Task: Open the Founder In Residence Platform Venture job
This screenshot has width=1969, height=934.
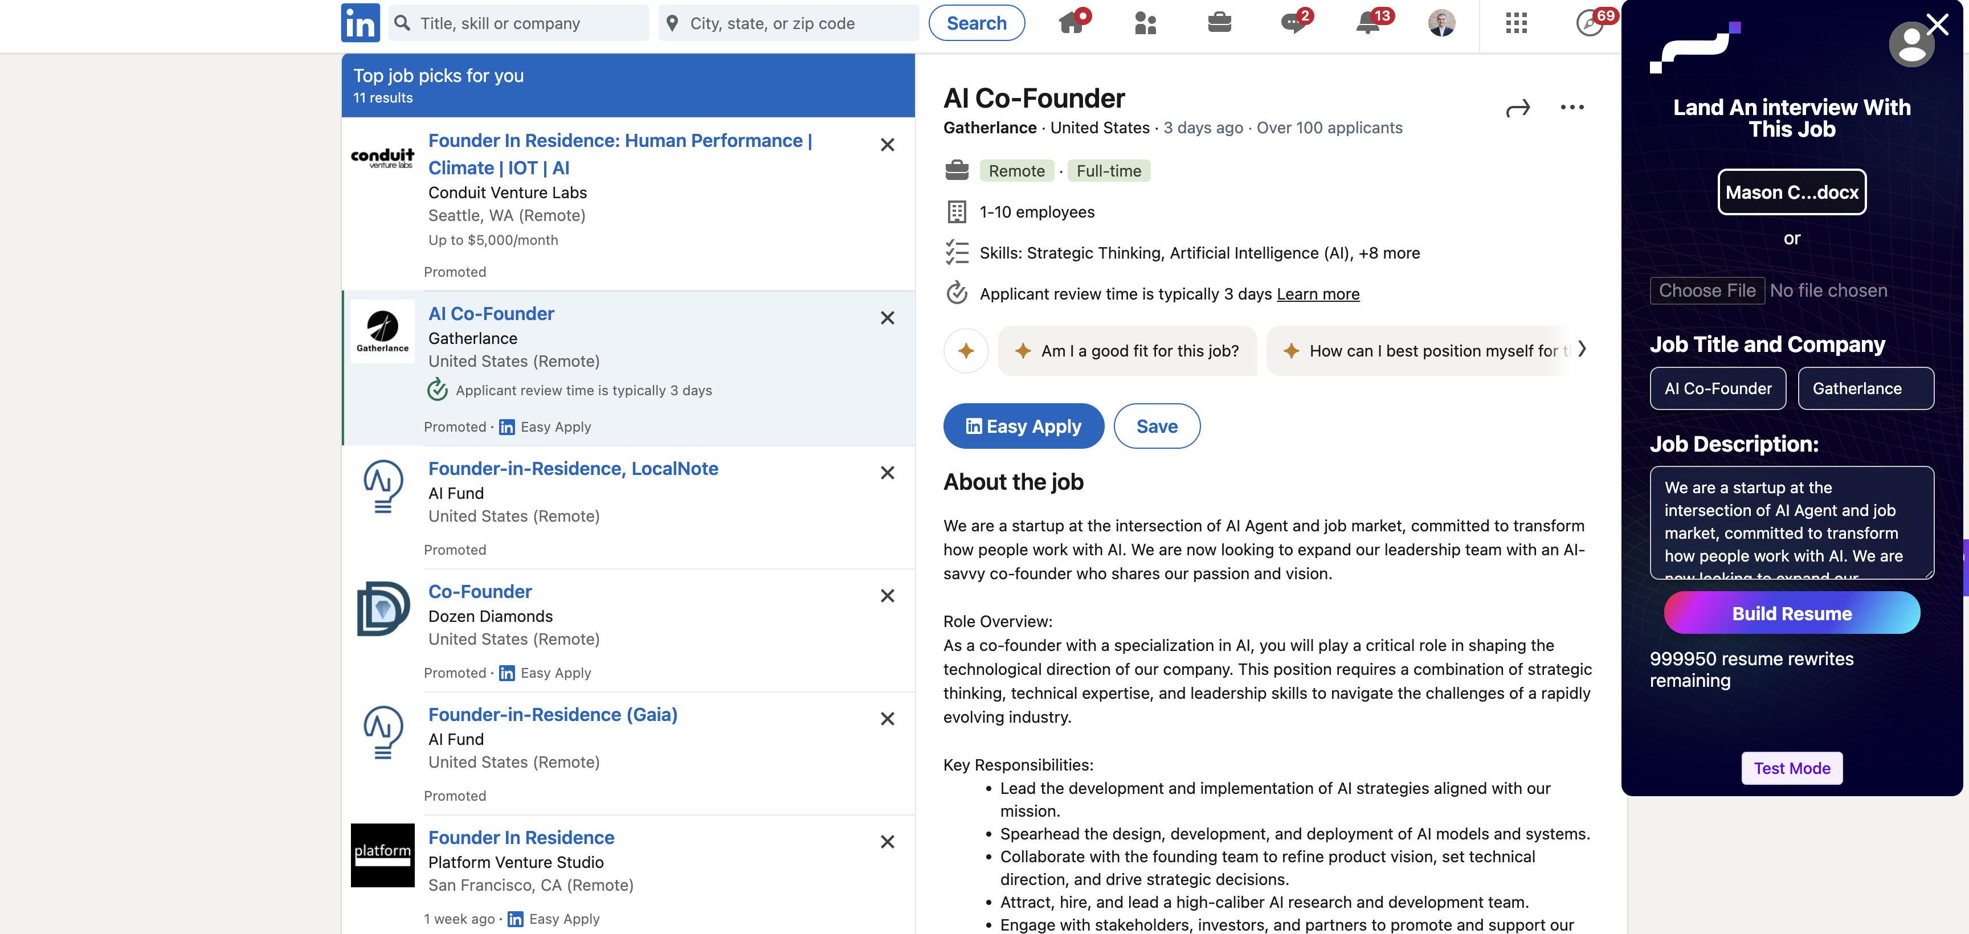Action: [521, 838]
